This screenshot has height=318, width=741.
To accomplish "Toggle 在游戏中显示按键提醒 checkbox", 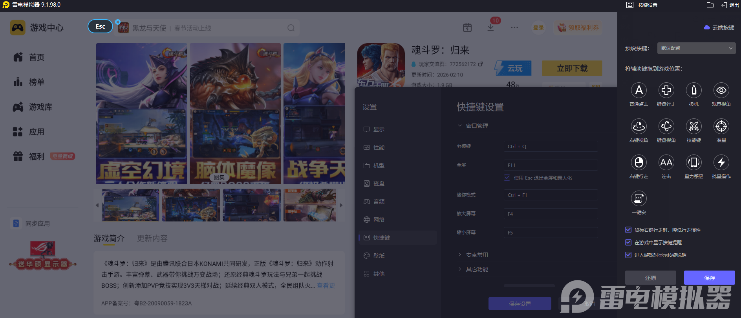I will (628, 242).
